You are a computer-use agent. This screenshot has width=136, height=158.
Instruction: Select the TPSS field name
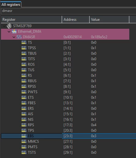click(32, 48)
